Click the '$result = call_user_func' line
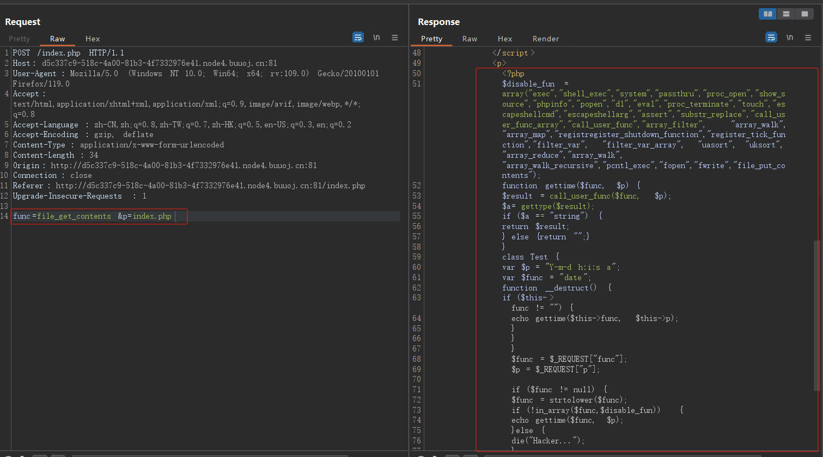 click(x=587, y=196)
